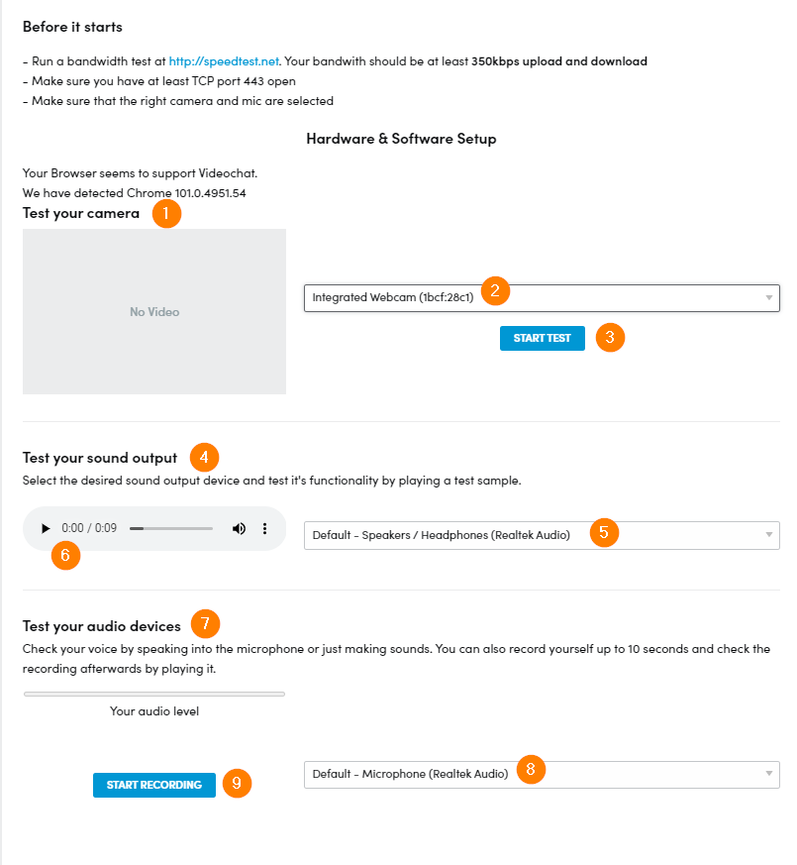Screen dimensions: 797x865
Task: Seek on the audio sample progress slider
Action: [x=171, y=528]
